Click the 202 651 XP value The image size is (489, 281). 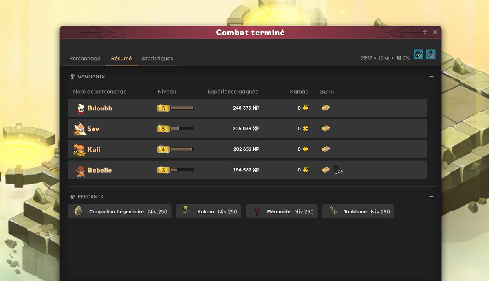pyautogui.click(x=246, y=149)
